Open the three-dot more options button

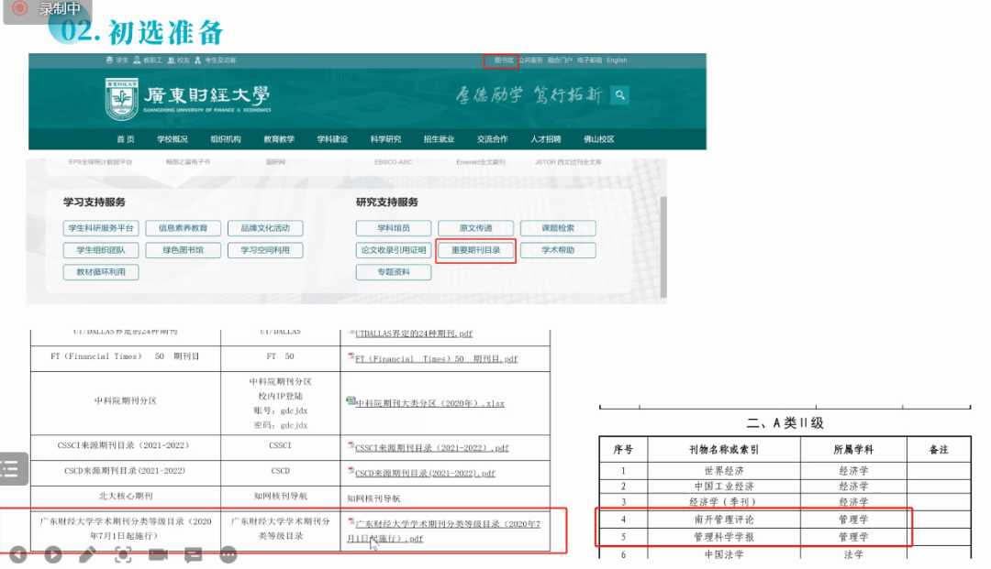pyautogui.click(x=228, y=554)
